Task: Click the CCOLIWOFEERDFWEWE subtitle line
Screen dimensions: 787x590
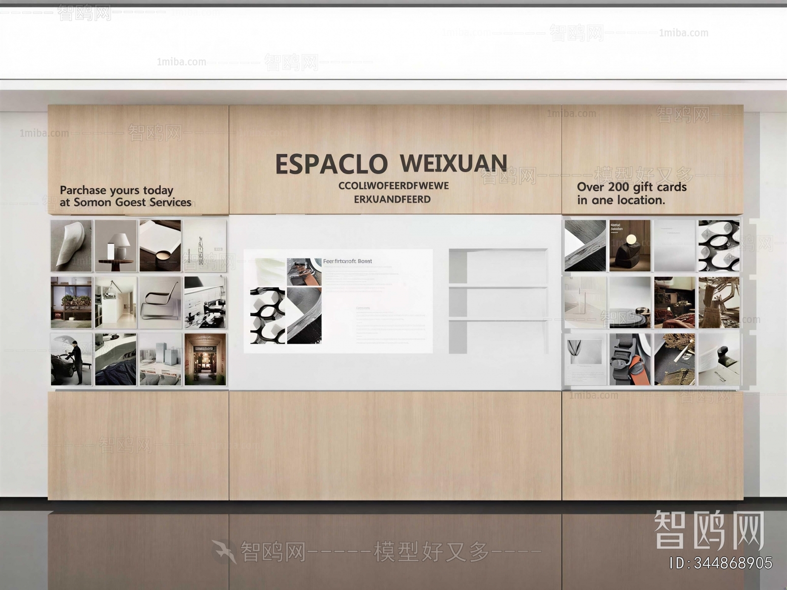Action: click(393, 186)
